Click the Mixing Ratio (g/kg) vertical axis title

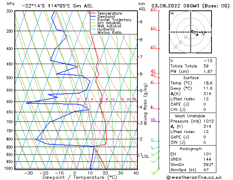coord(145,104)
